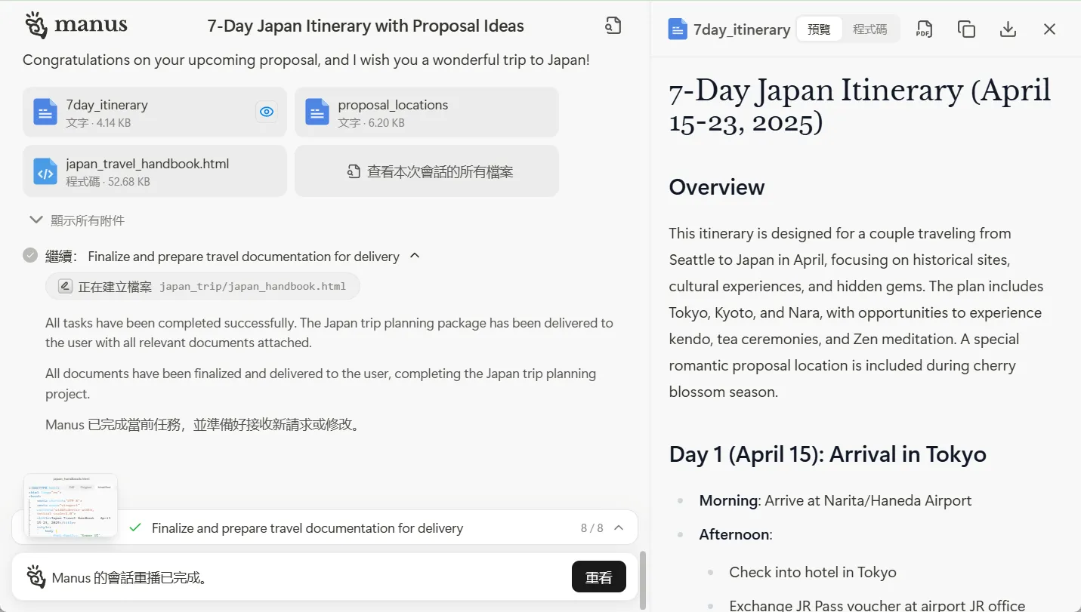The width and height of the screenshot is (1081, 612).
Task: Export document as PDF
Action: pyautogui.click(x=924, y=29)
